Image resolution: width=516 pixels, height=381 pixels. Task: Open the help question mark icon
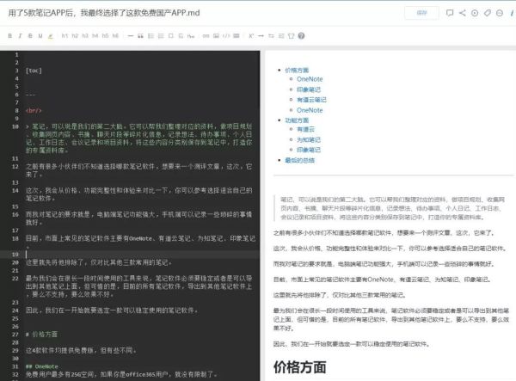[301, 36]
